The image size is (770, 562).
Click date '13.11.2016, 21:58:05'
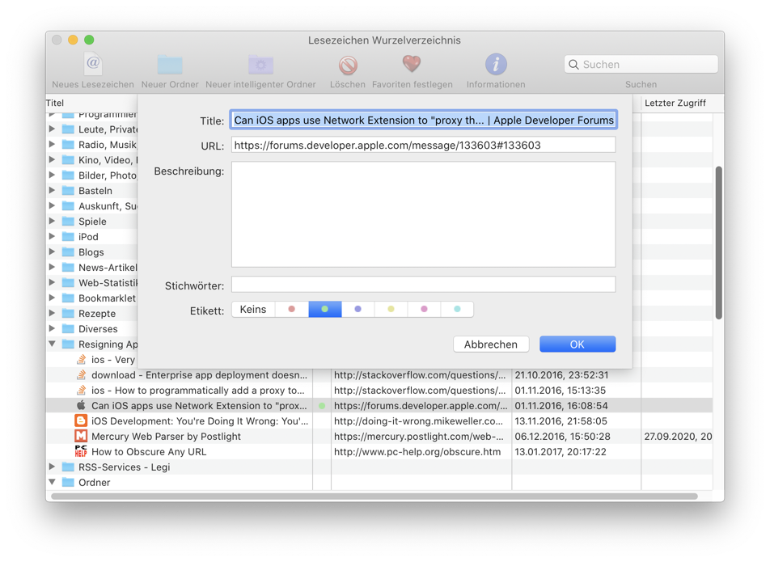[x=561, y=421]
